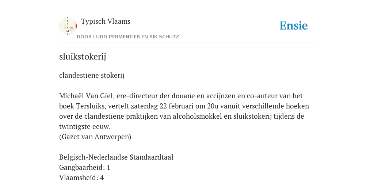Click the Gangbaarheid: 1 line

coord(84,168)
